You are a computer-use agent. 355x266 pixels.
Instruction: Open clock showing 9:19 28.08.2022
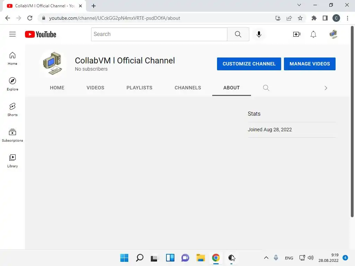(328, 258)
